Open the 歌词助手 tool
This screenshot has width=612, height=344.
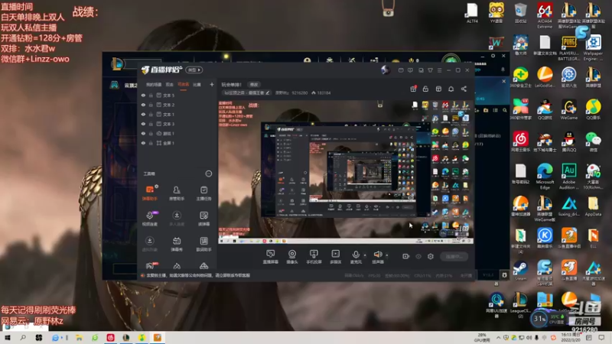(203, 244)
